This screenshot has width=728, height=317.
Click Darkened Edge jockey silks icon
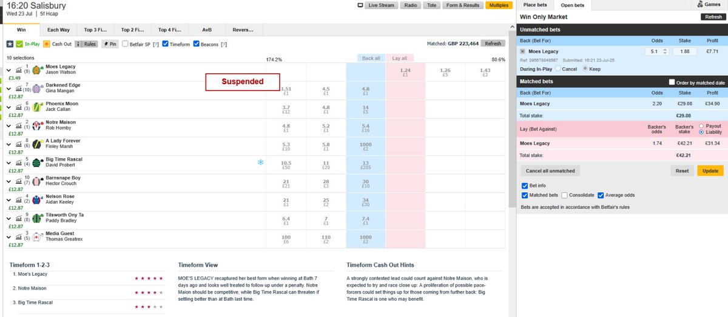coord(37,88)
